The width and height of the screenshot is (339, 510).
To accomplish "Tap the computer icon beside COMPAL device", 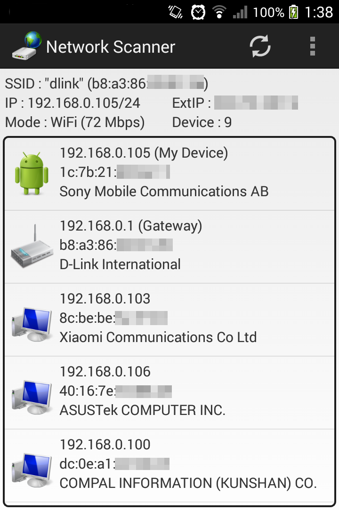I will (32, 470).
